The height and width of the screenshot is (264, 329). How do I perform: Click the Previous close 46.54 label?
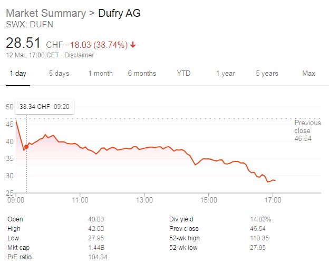(307, 130)
